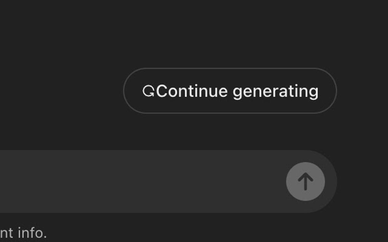The image size is (388, 242).
Task: Focus the message input field
Action: tap(141, 181)
